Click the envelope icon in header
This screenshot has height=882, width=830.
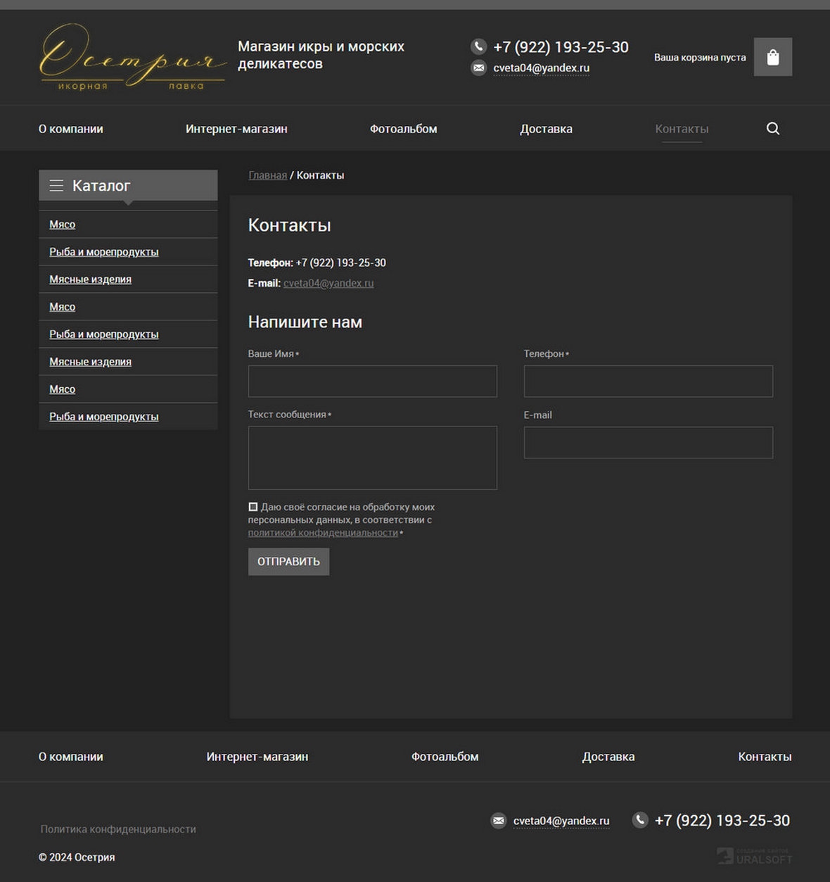[478, 68]
